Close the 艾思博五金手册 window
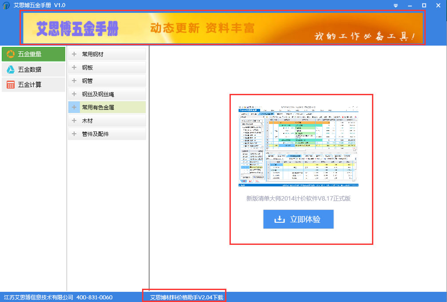 [438, 5]
